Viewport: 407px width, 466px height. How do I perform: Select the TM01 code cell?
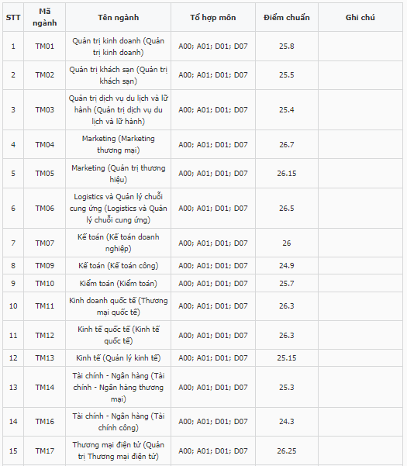point(44,47)
